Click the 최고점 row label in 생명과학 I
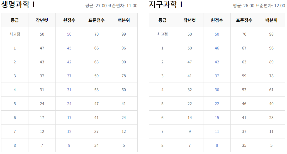The height and width of the screenshot is (154, 287). 15,34
